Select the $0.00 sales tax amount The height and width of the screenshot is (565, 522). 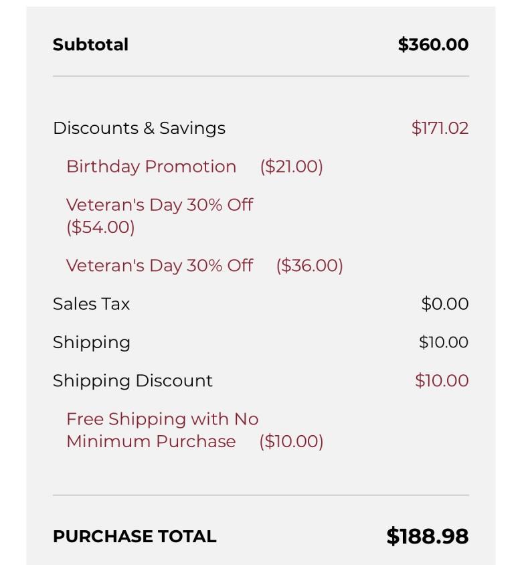(444, 304)
